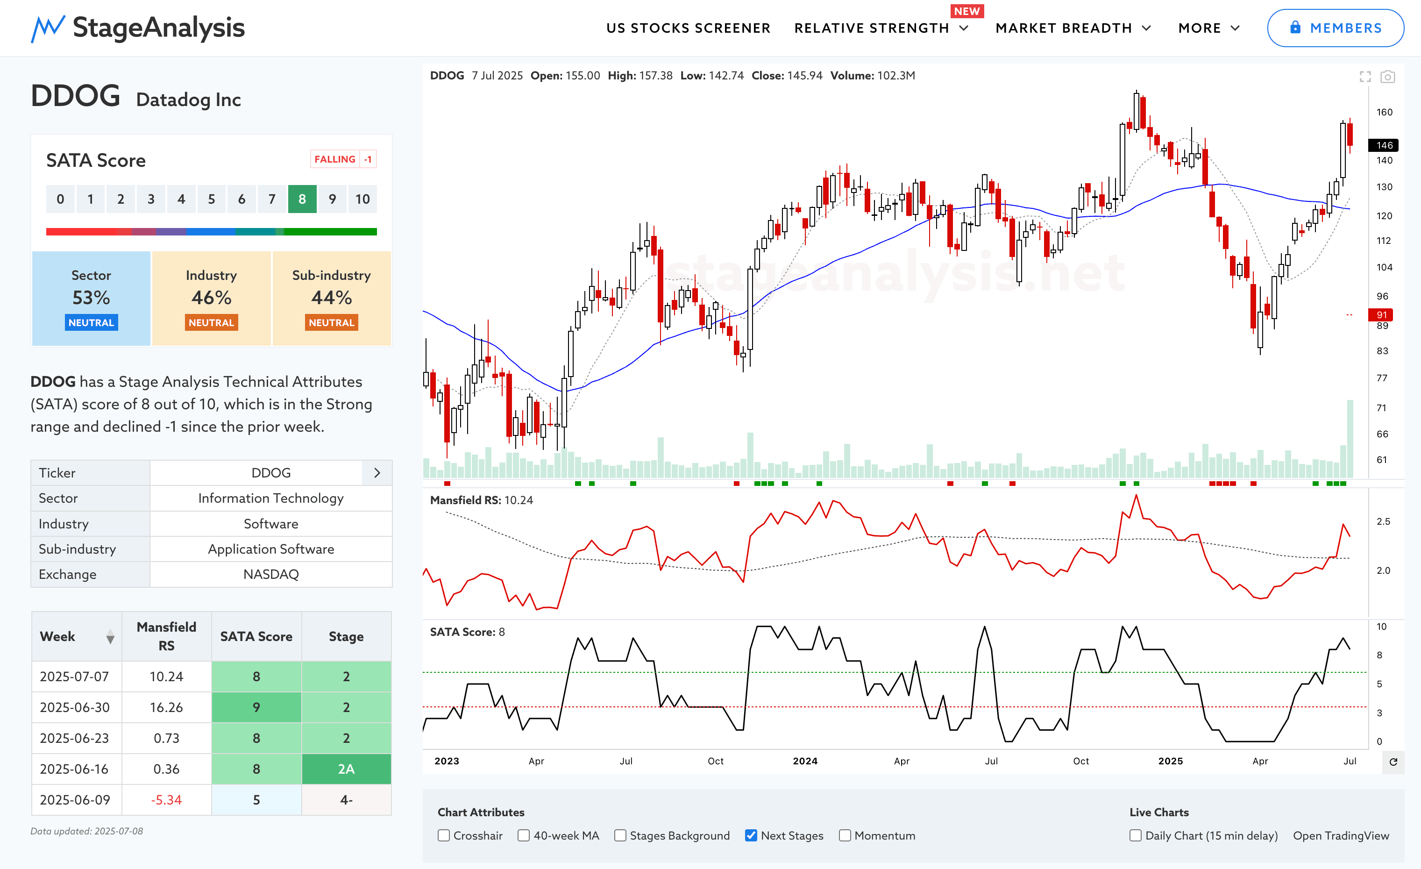Screen dimensions: 1421x869
Task: Open the Market Breadth menu label
Action: [x=1064, y=28]
